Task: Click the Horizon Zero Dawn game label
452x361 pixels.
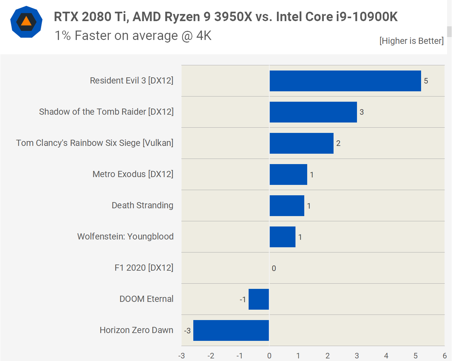Action: (136, 330)
